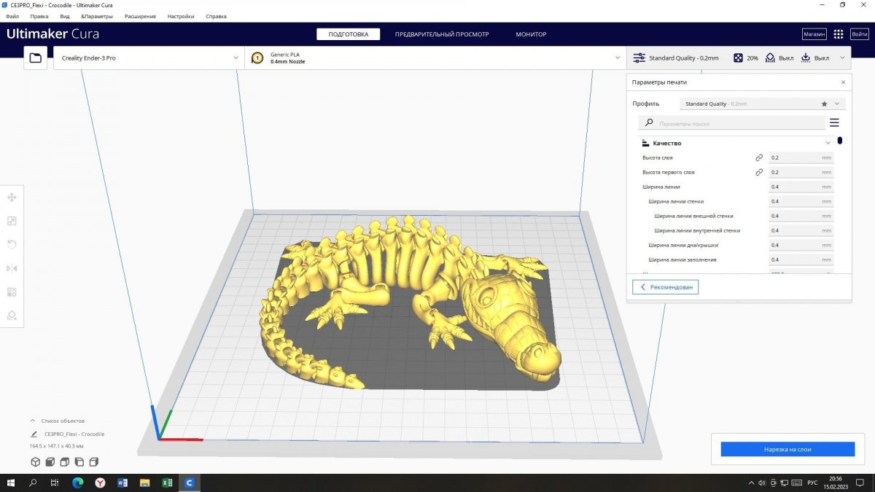Open the Расширения menu
The width and height of the screenshot is (875, 492).
[x=140, y=15]
